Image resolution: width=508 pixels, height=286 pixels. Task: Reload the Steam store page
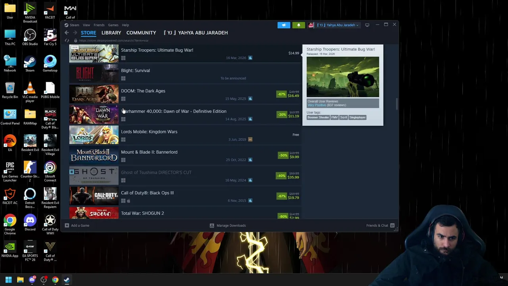coord(67,41)
